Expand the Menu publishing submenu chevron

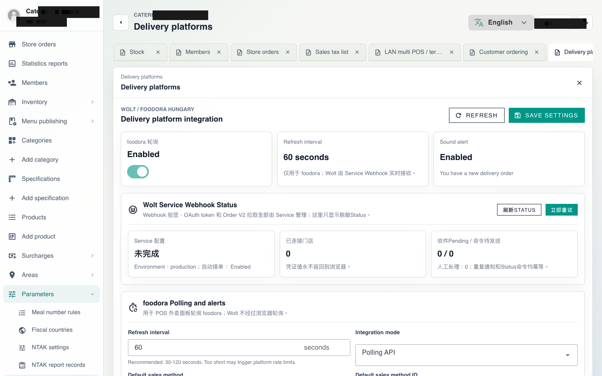point(92,121)
